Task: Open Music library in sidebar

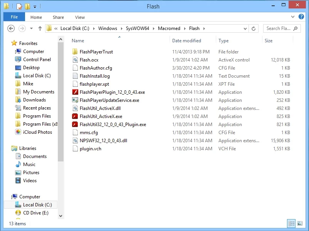Action: click(29, 165)
